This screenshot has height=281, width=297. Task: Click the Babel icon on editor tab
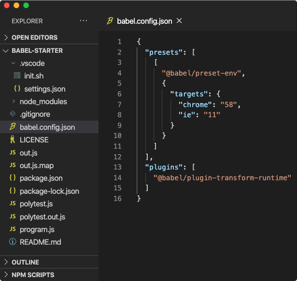coord(110,21)
